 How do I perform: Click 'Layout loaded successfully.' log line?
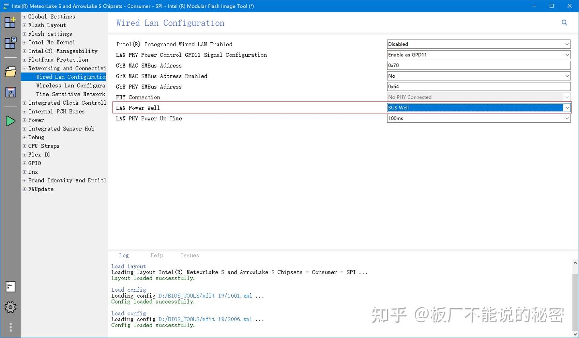(x=153, y=278)
